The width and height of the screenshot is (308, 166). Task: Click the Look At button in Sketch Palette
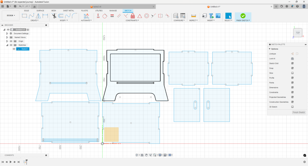292,59
